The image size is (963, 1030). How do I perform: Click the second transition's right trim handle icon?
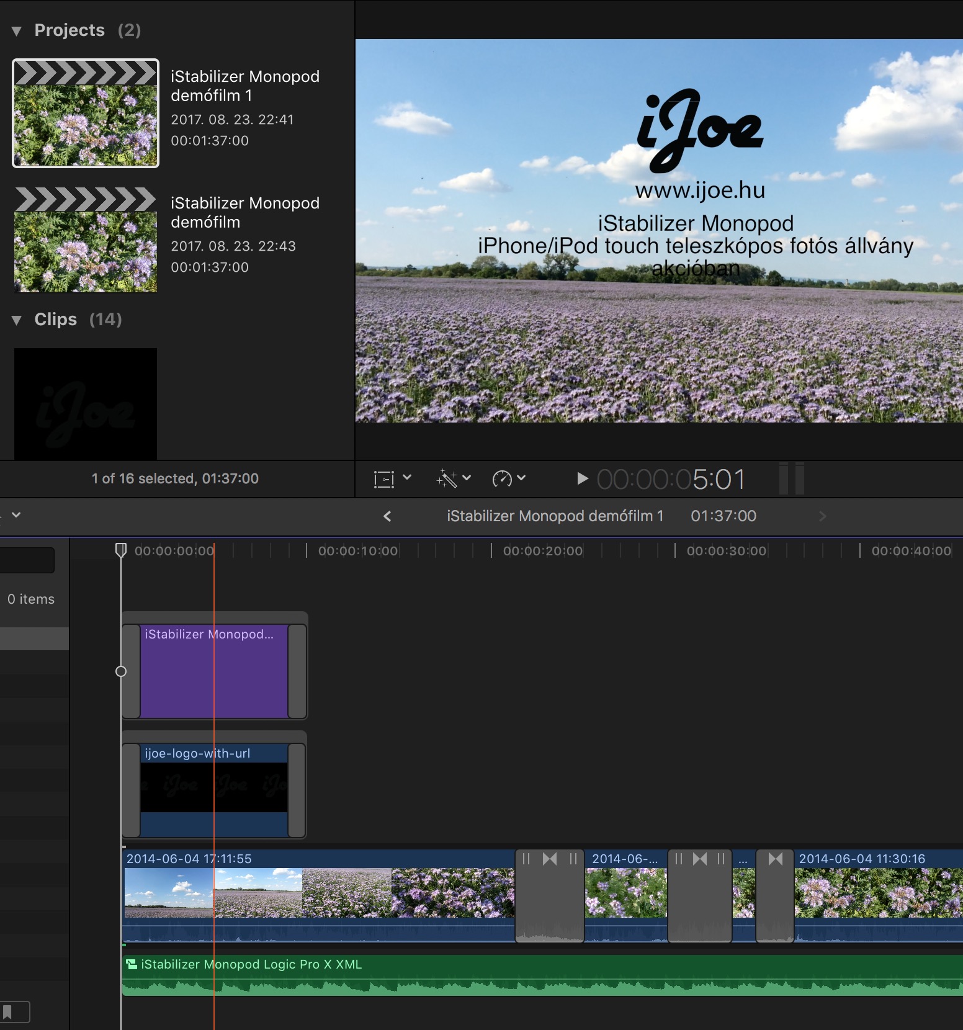coord(721,859)
